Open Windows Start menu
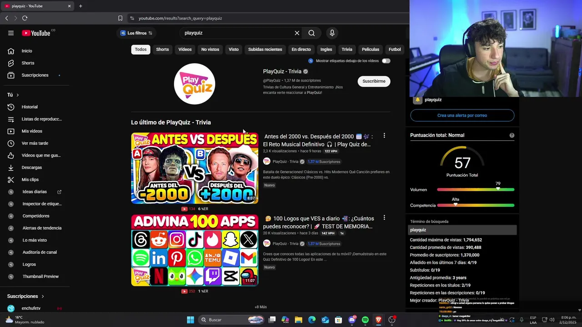Image resolution: width=582 pixels, height=327 pixels. coord(191,320)
